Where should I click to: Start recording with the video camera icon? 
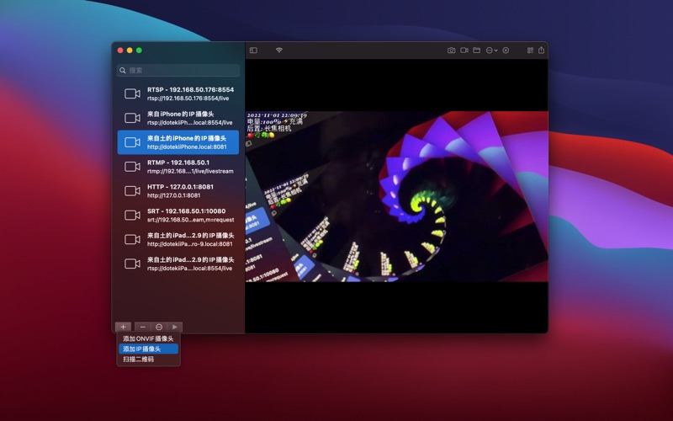(464, 51)
